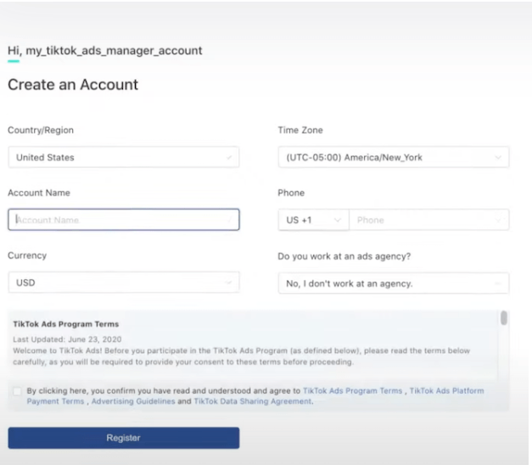Click the terms box scrollbar thumb
Screen dimensions: 532x465
tap(504, 318)
